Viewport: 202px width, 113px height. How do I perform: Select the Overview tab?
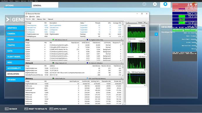(x=28, y=19)
